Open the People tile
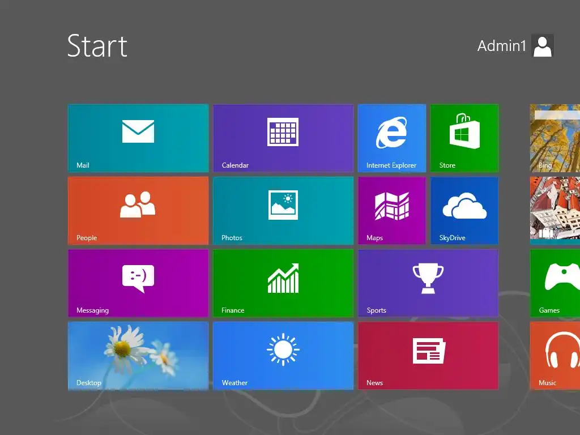The image size is (580, 435). 138,211
